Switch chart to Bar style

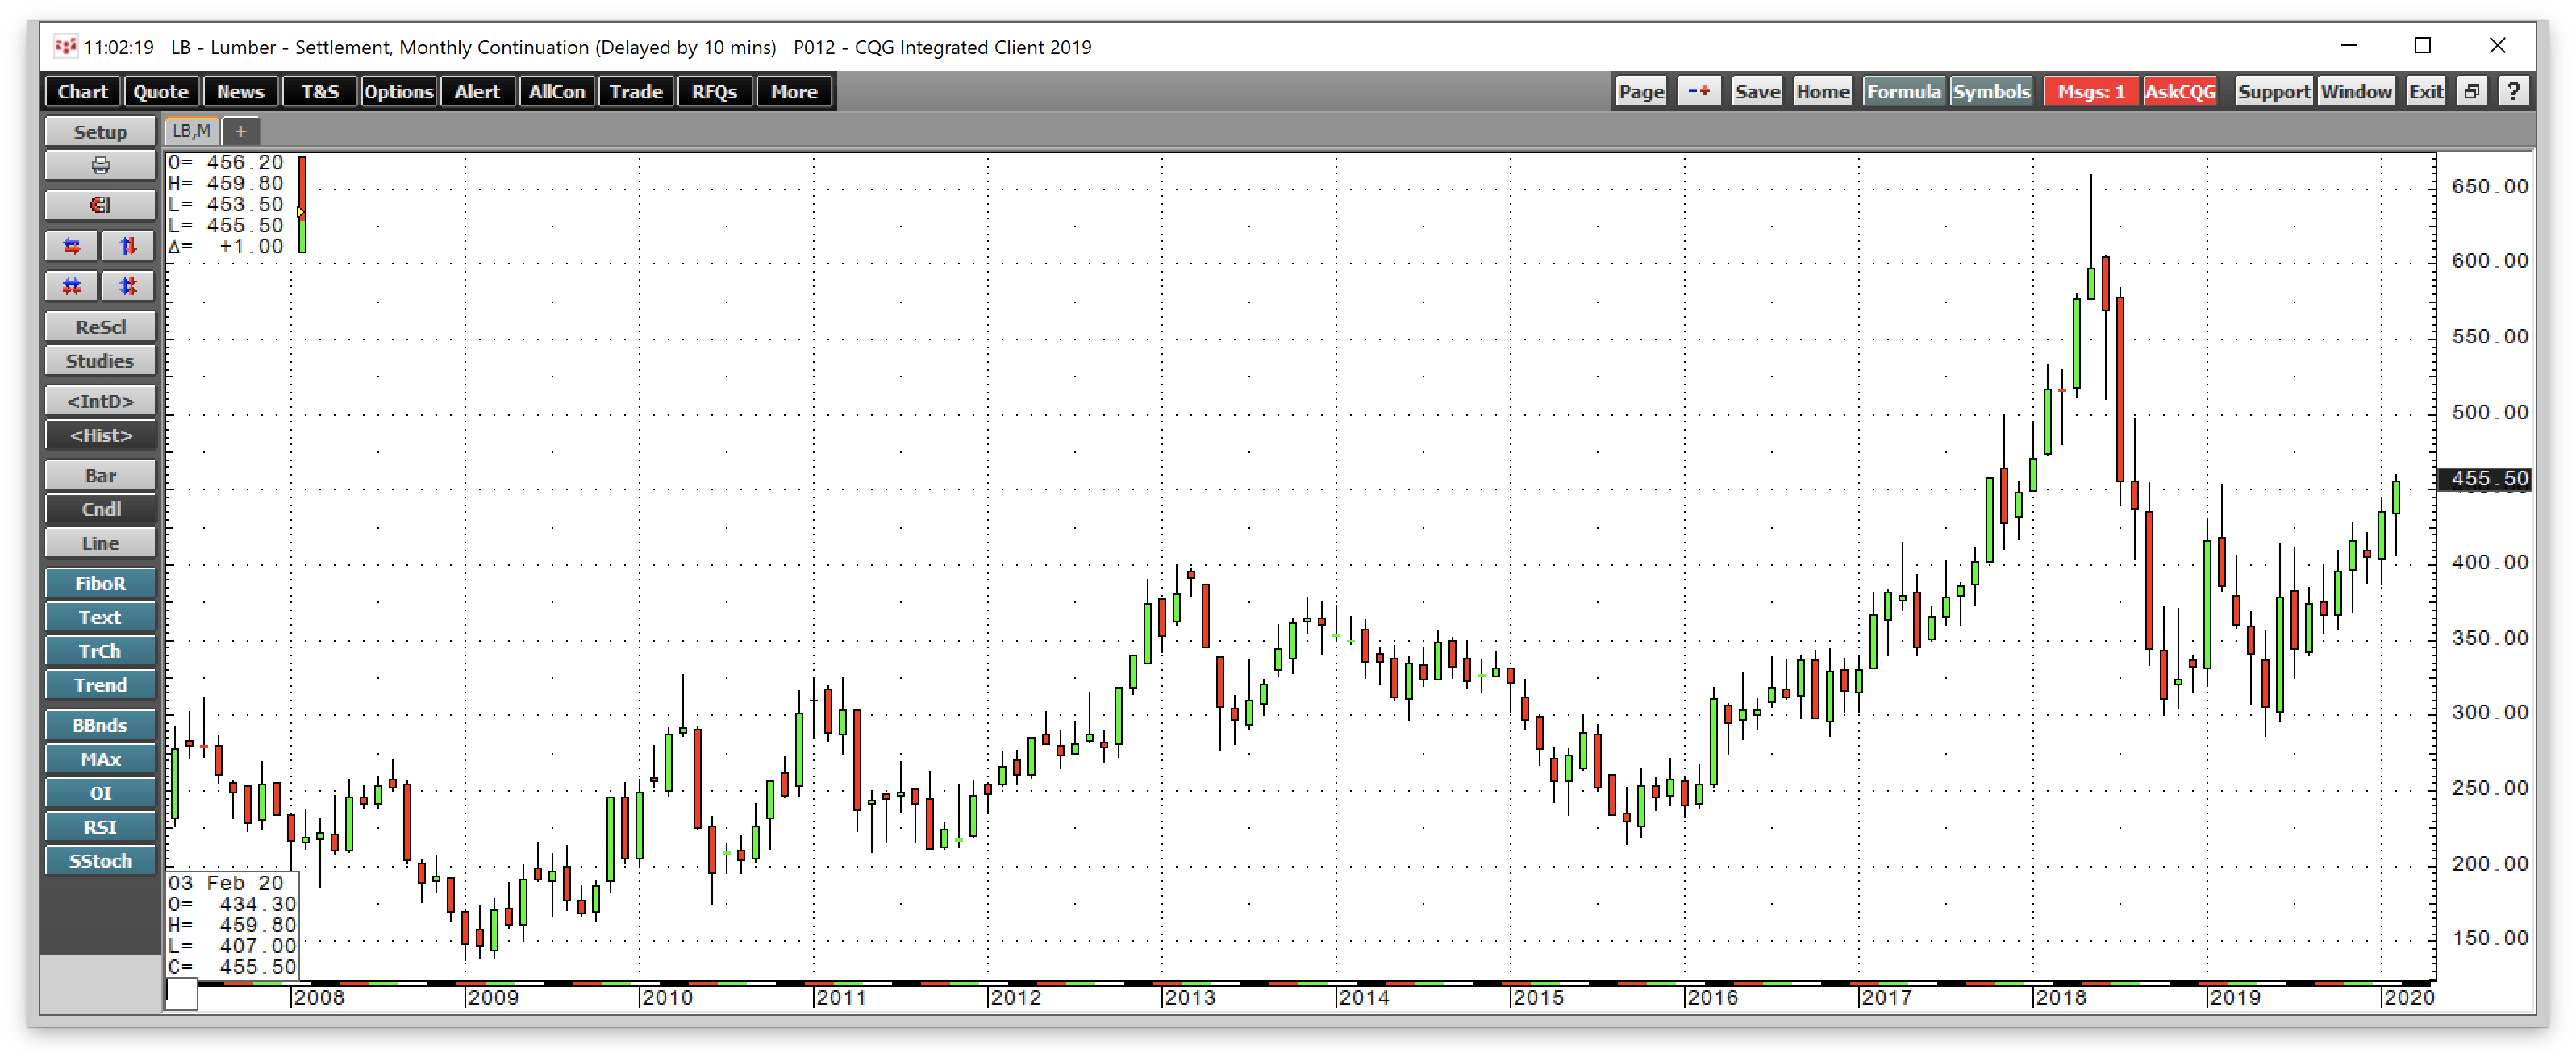100,474
